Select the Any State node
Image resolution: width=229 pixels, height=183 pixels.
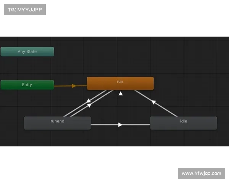tap(27, 51)
